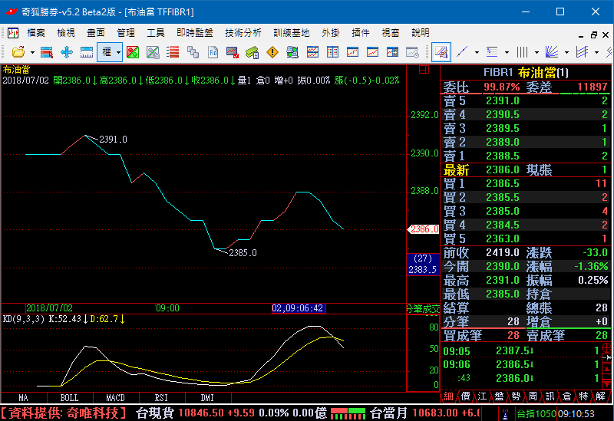Click the red stacked lines list icon
This screenshot has height=421, width=614.
tap(172, 52)
